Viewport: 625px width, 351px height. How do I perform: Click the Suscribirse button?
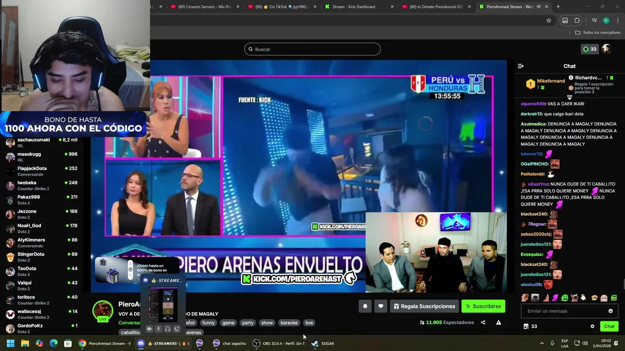pos(483,306)
